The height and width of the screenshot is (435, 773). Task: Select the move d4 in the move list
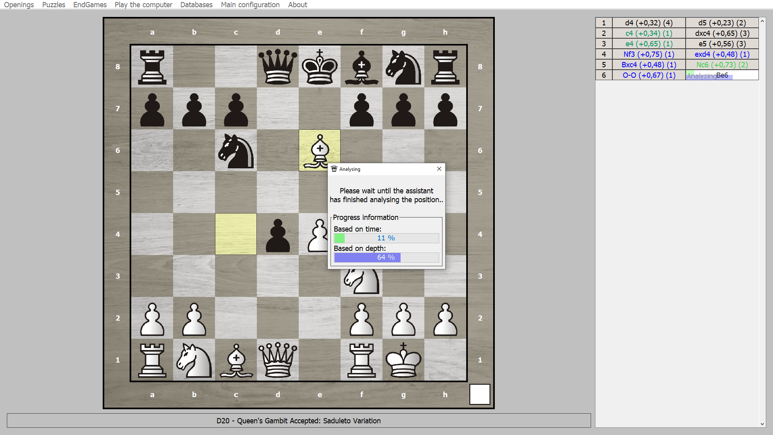pos(649,23)
